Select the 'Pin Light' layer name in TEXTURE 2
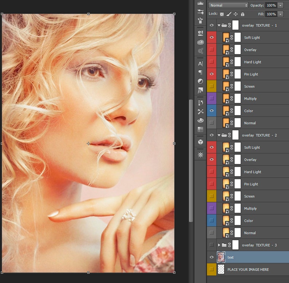Screen dimensions: 289x283 pyautogui.click(x=251, y=184)
